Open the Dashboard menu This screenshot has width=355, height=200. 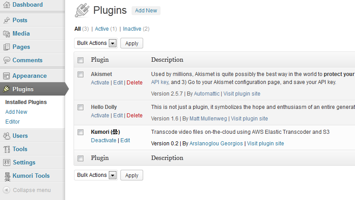[x=28, y=4]
